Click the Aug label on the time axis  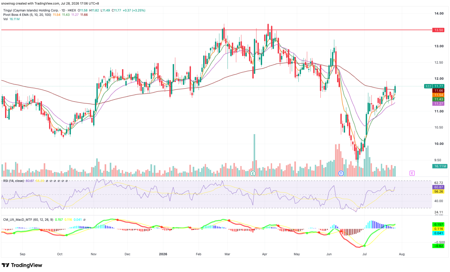pyautogui.click(x=402, y=254)
